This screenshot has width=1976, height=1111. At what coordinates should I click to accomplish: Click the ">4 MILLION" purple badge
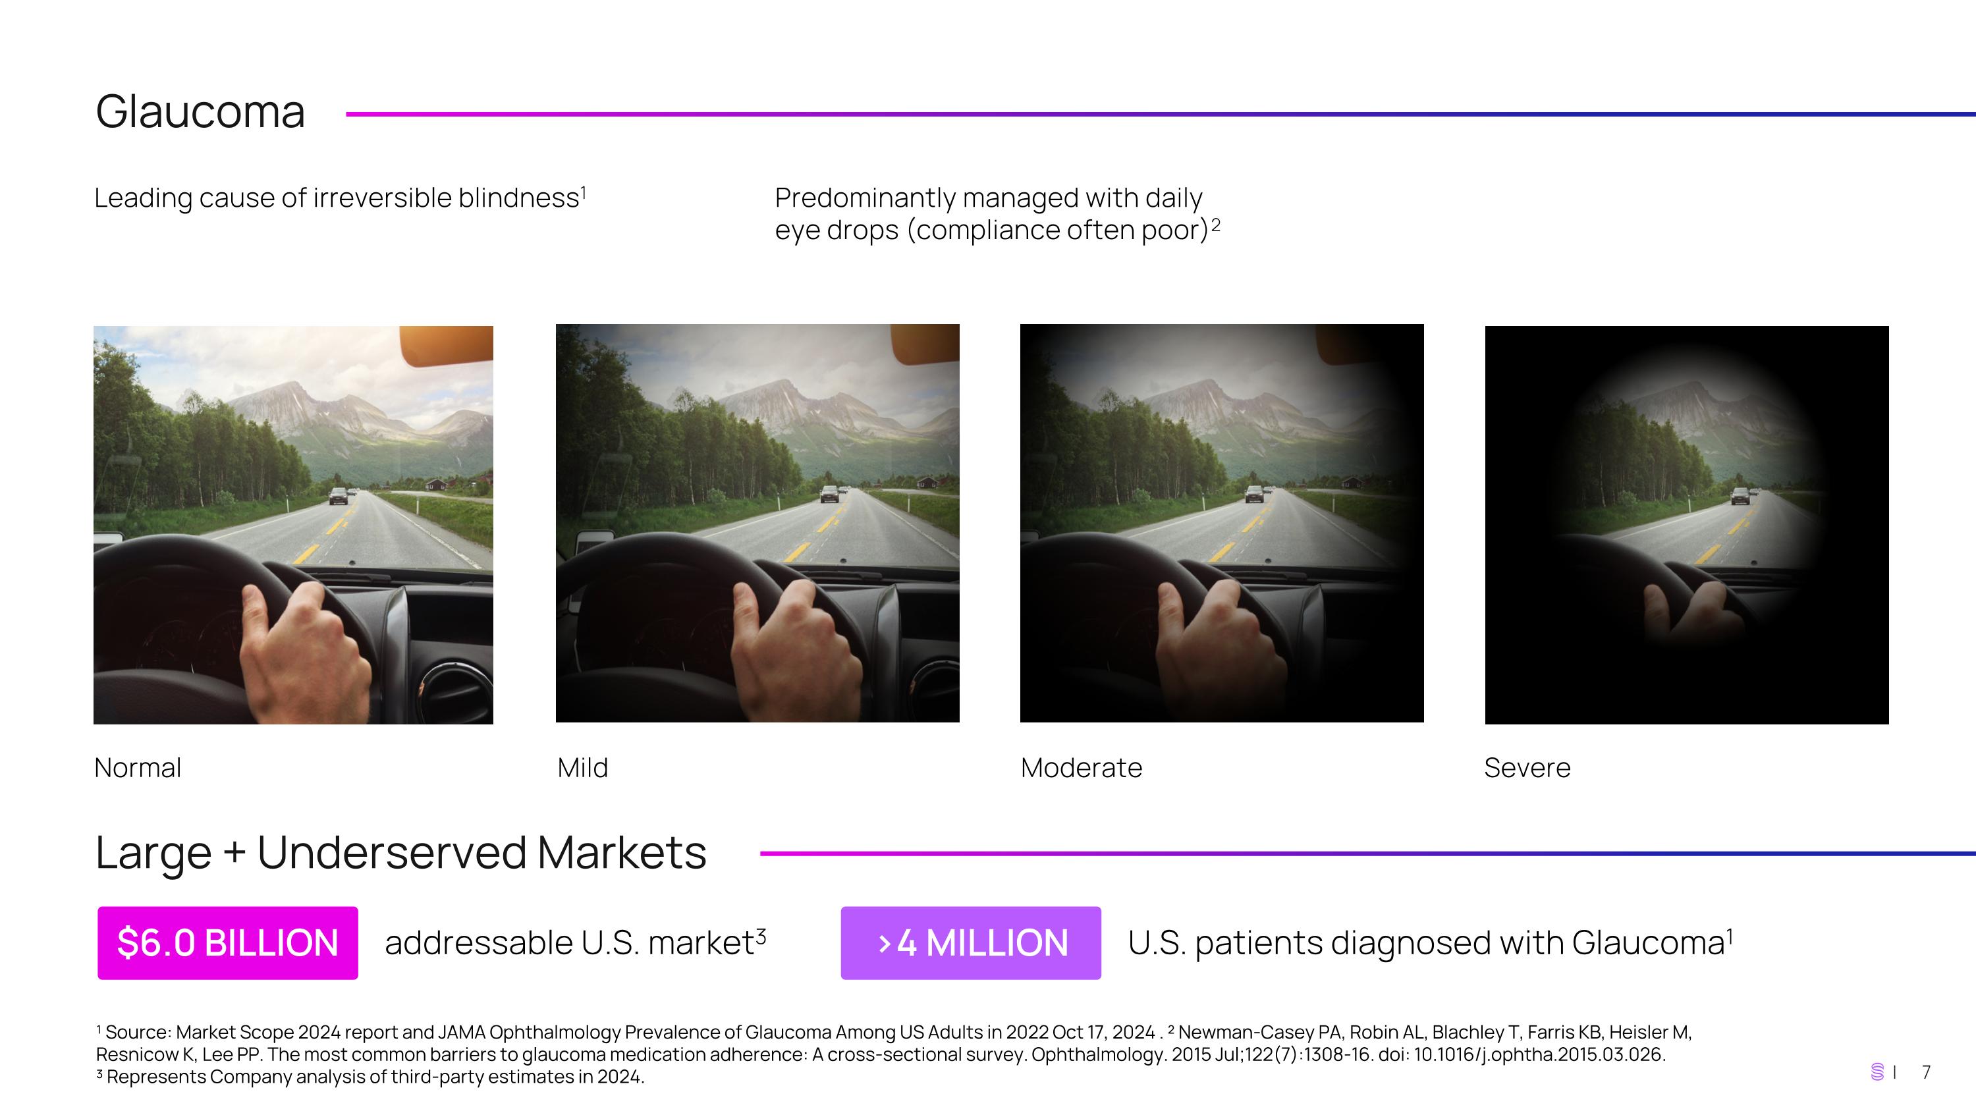(970, 942)
